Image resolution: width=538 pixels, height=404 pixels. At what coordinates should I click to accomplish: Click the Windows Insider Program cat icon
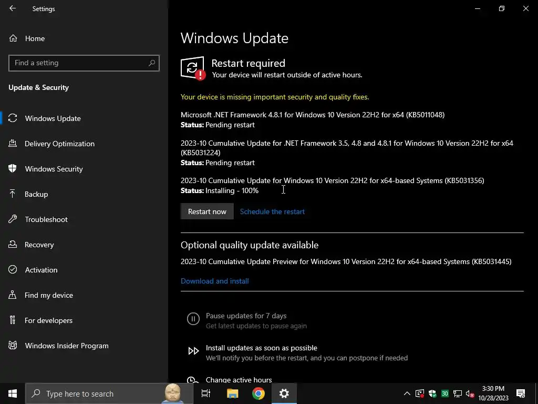pyautogui.click(x=13, y=345)
